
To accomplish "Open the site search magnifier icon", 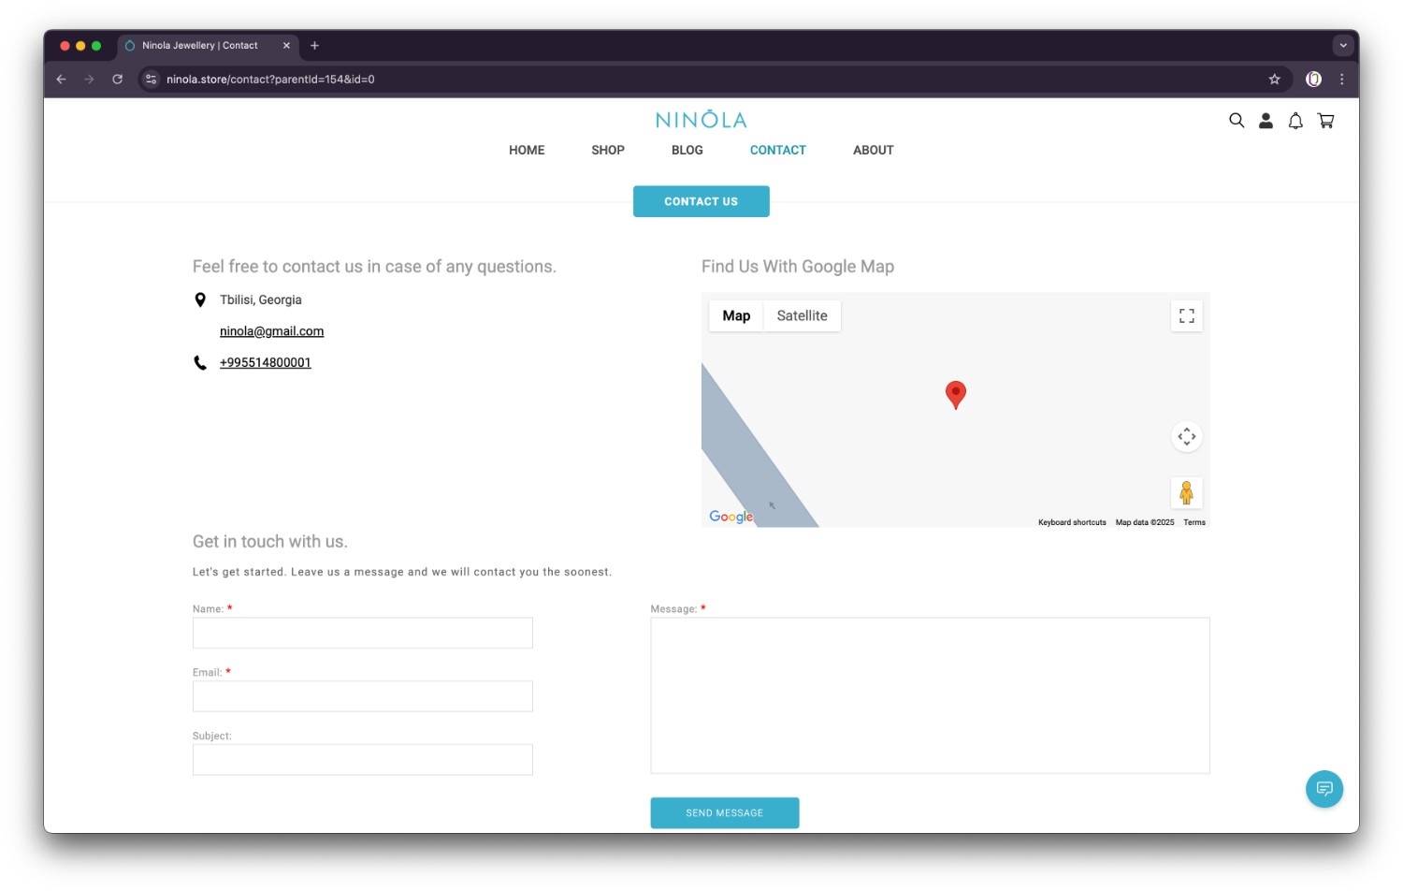I will click(1236, 121).
